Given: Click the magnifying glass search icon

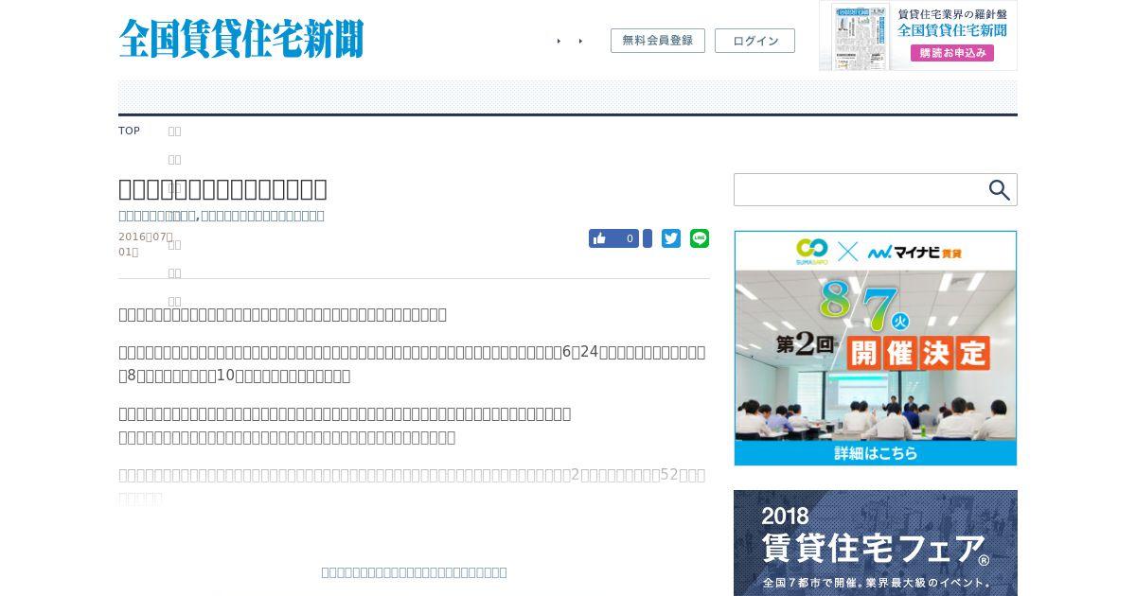Looking at the screenshot, I should [x=1000, y=190].
